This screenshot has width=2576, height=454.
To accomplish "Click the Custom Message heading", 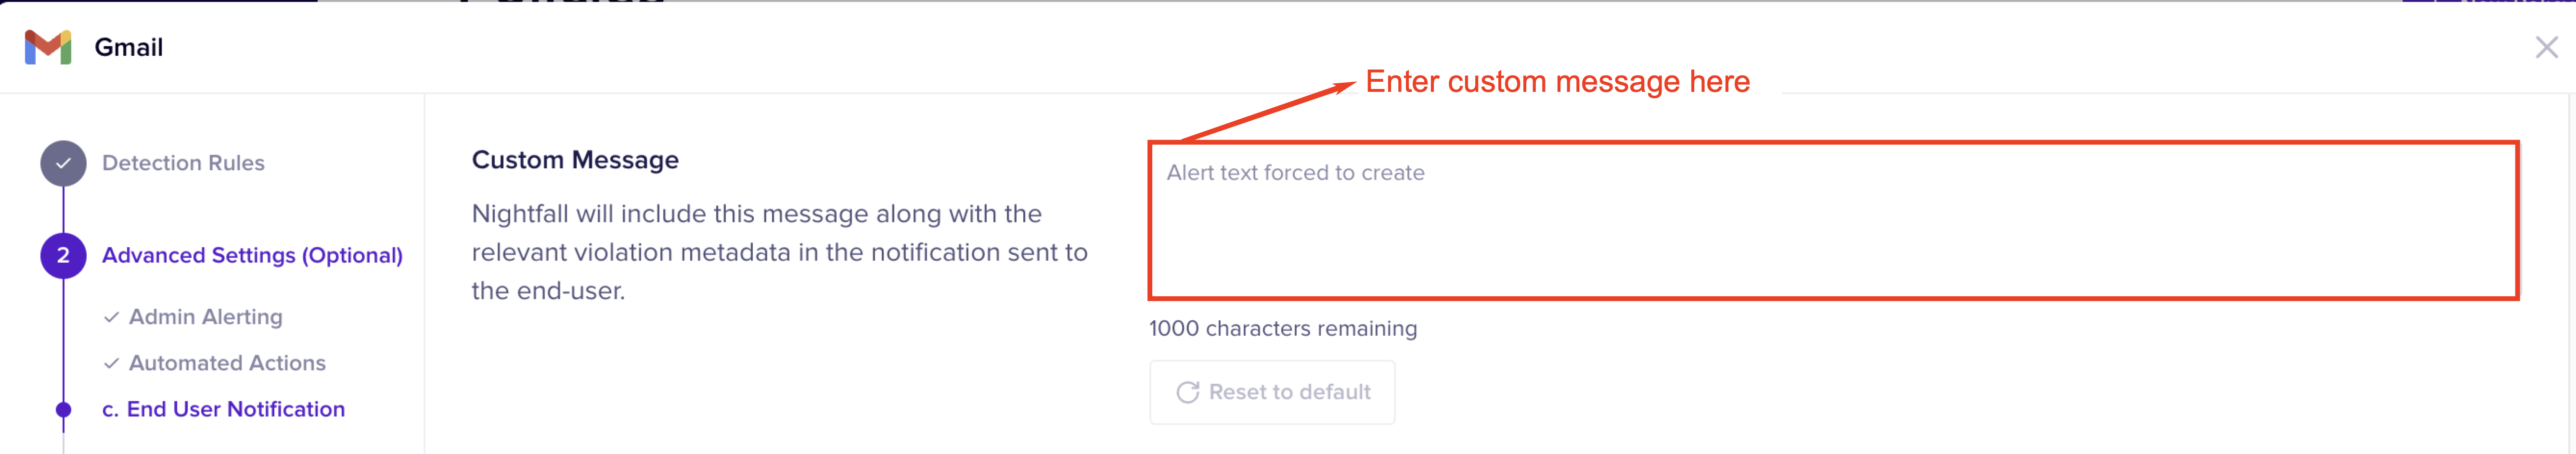I will 575,160.
